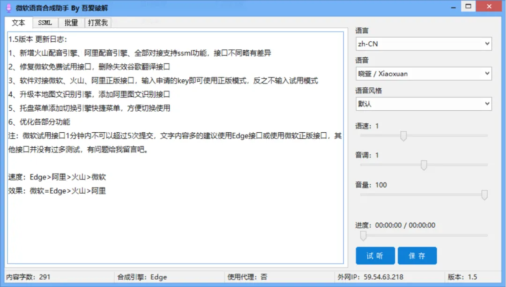Open the SSML tab

click(x=45, y=23)
